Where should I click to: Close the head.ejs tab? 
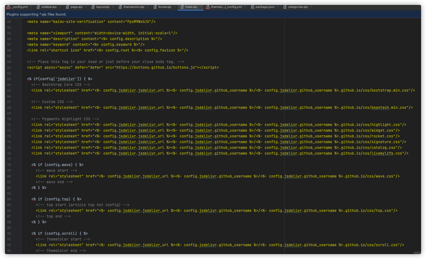click(x=200, y=7)
